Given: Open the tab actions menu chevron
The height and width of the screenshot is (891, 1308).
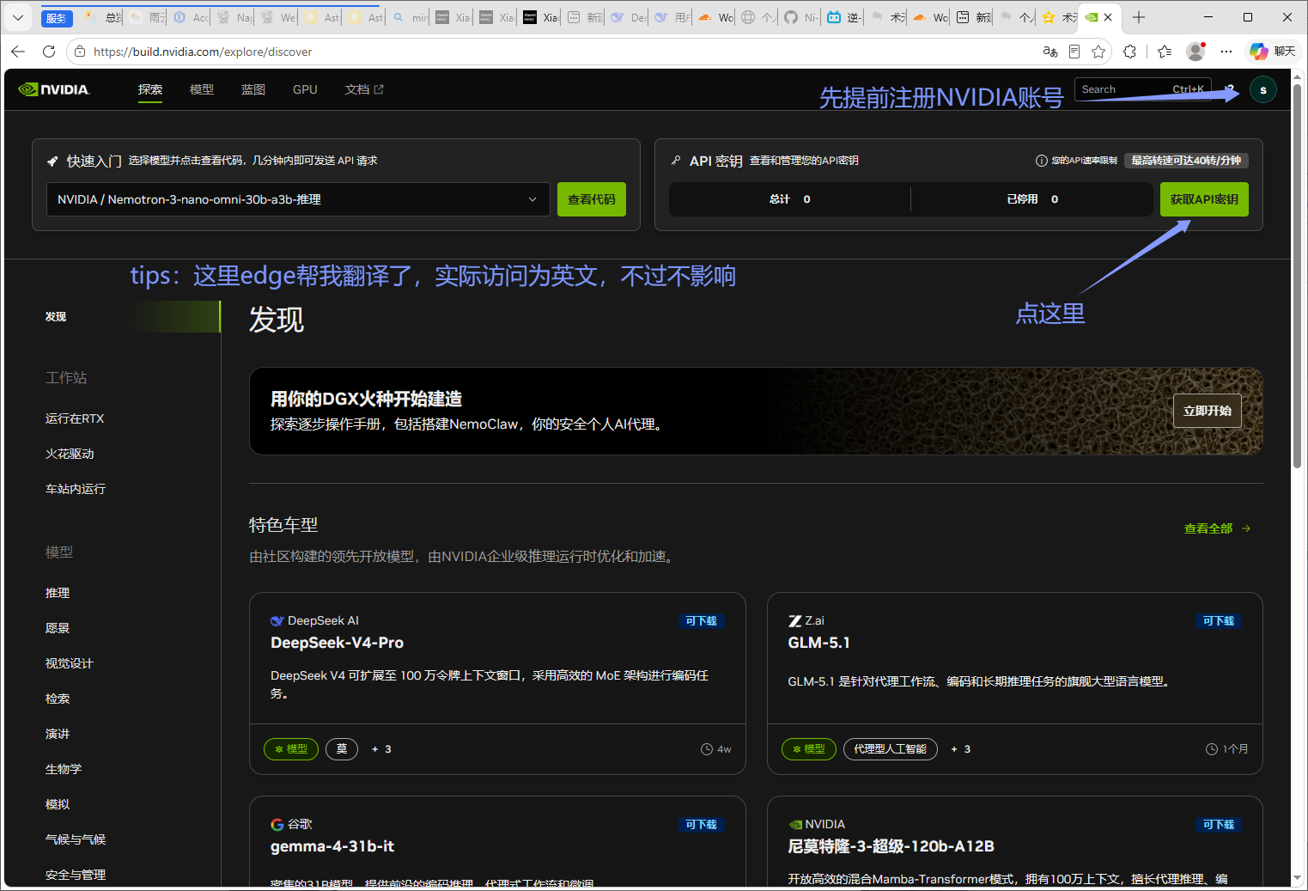Looking at the screenshot, I should pos(18,17).
